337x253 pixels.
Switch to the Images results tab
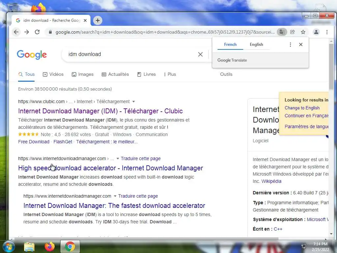(83, 74)
